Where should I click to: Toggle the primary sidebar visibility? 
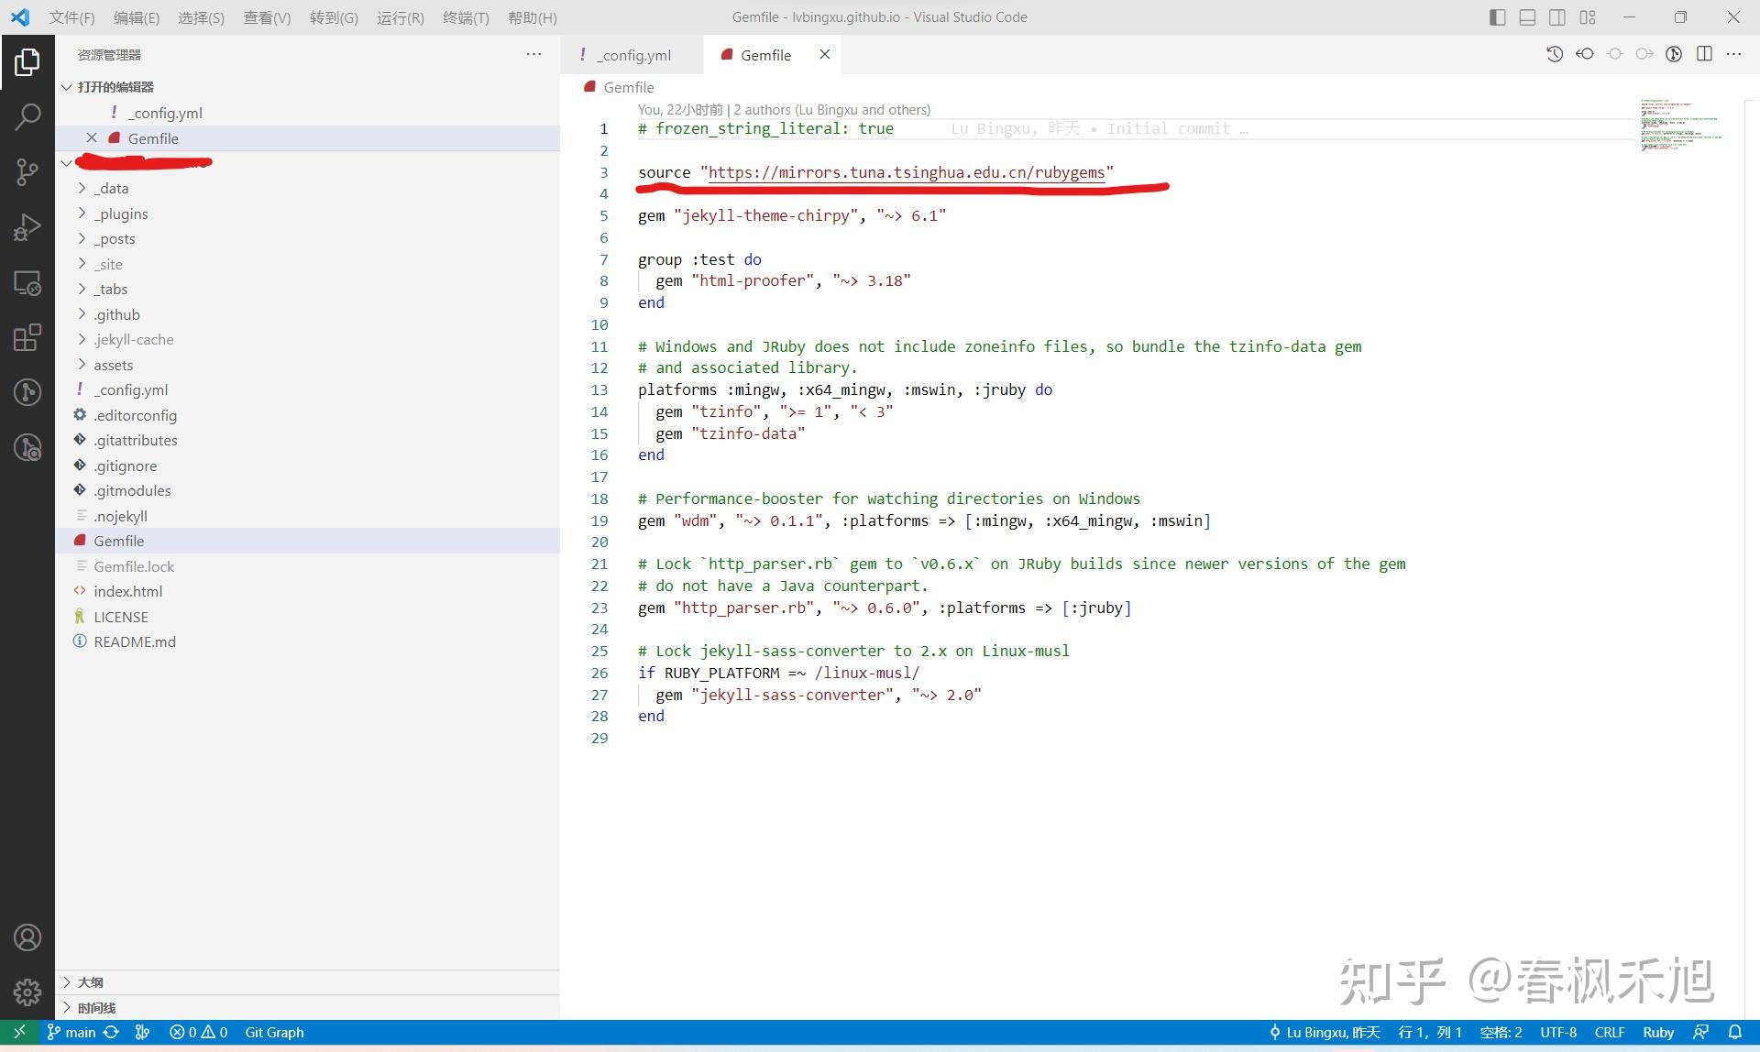[x=1497, y=16]
